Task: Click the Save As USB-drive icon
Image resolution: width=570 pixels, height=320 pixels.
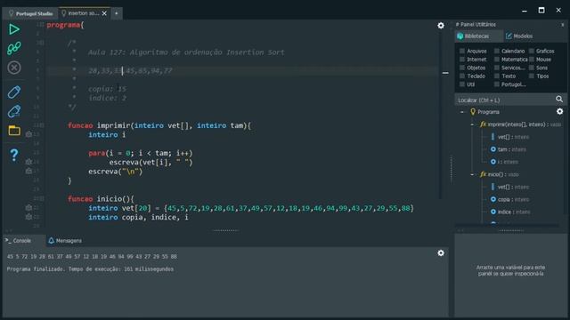Action: click(x=14, y=111)
